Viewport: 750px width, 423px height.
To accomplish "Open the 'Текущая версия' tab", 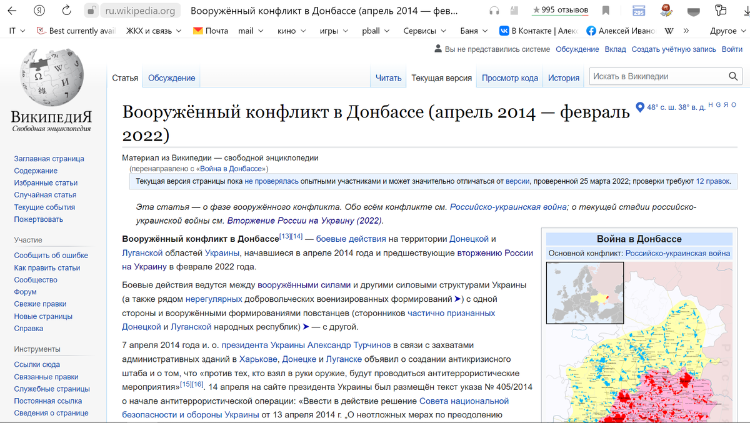I will point(441,78).
